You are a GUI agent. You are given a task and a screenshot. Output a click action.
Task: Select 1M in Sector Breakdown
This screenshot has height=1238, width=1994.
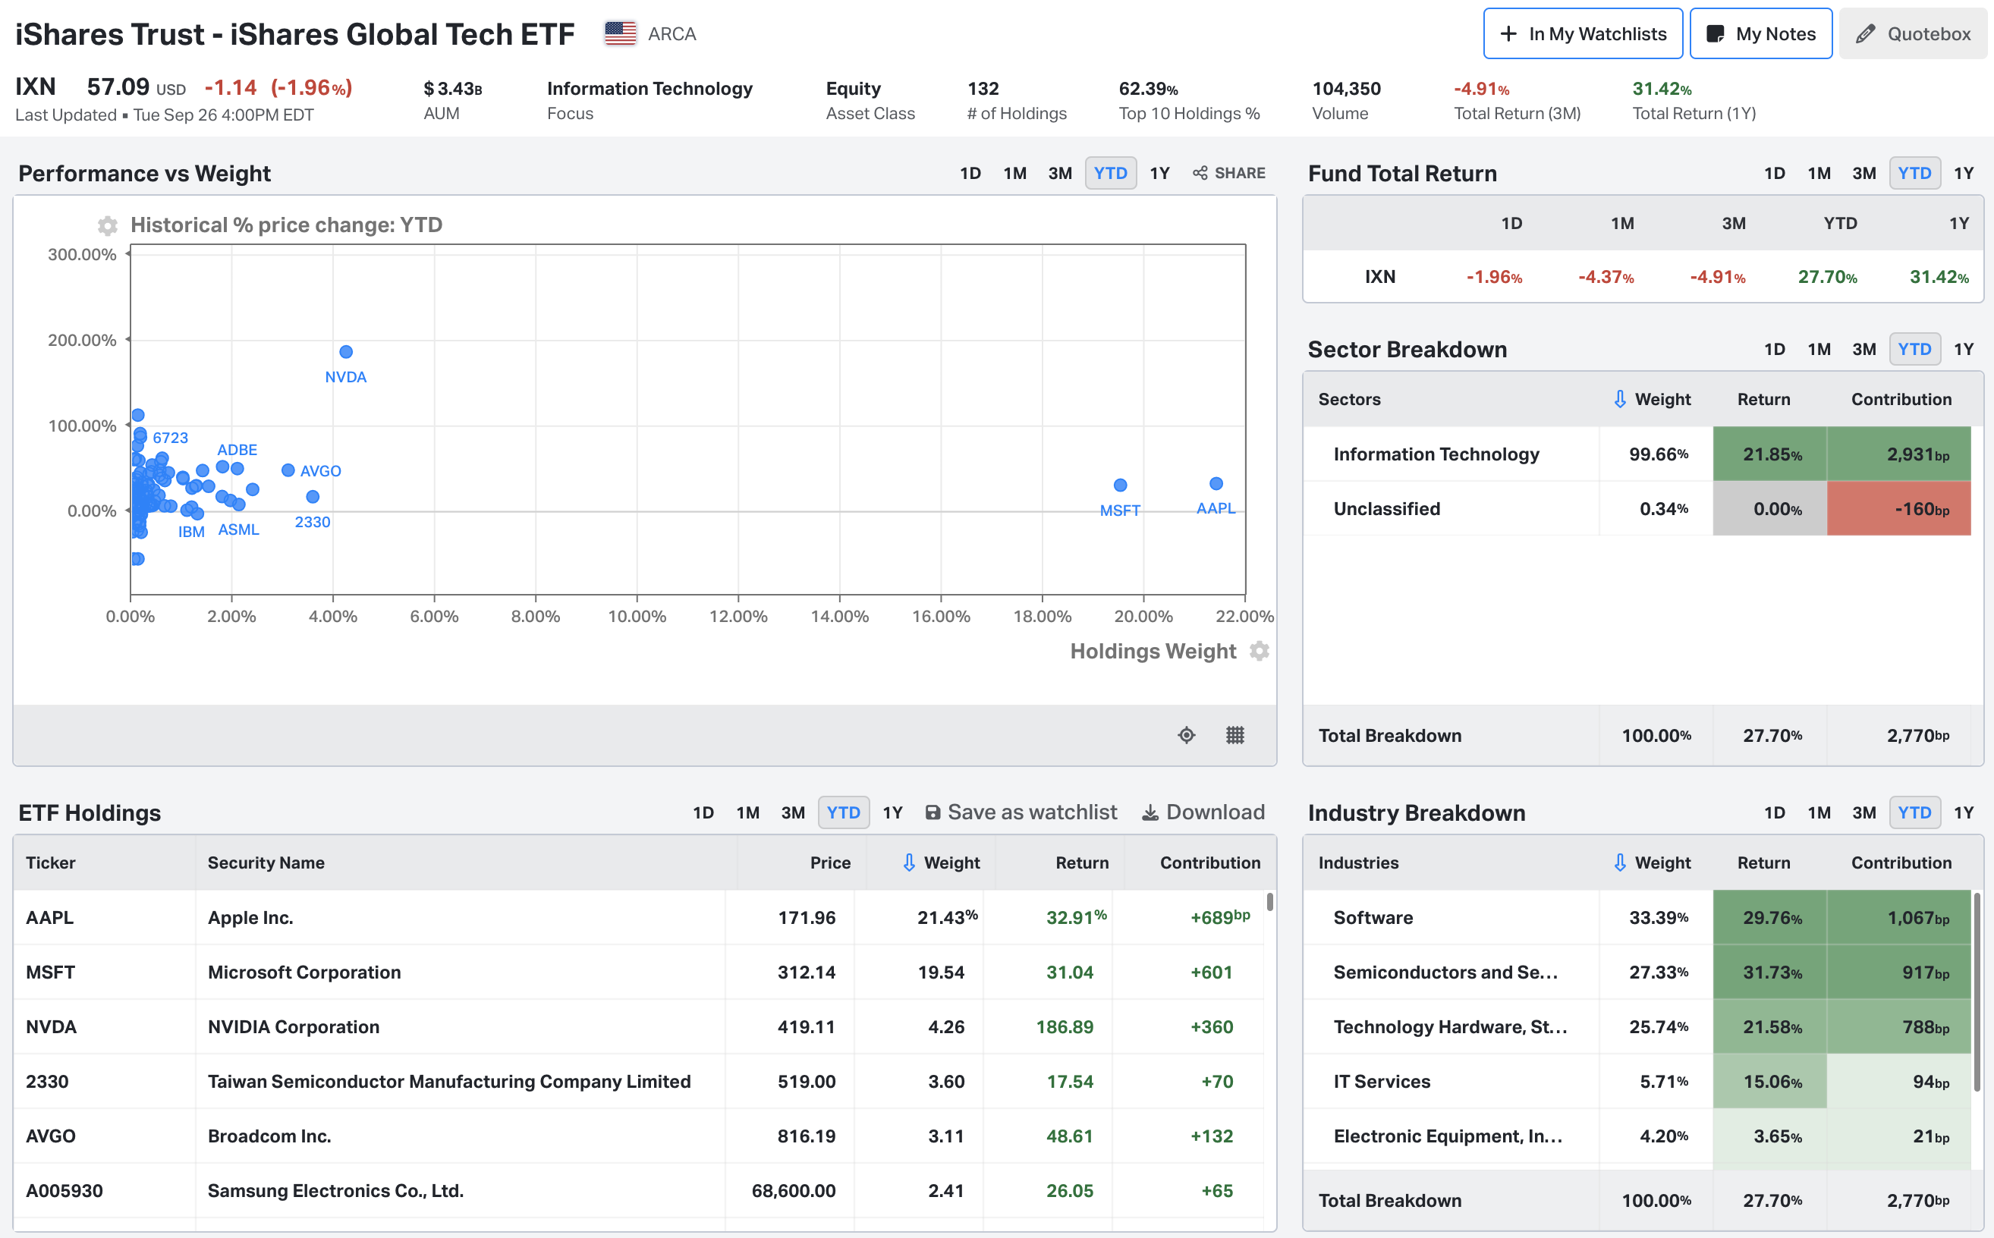click(1819, 349)
